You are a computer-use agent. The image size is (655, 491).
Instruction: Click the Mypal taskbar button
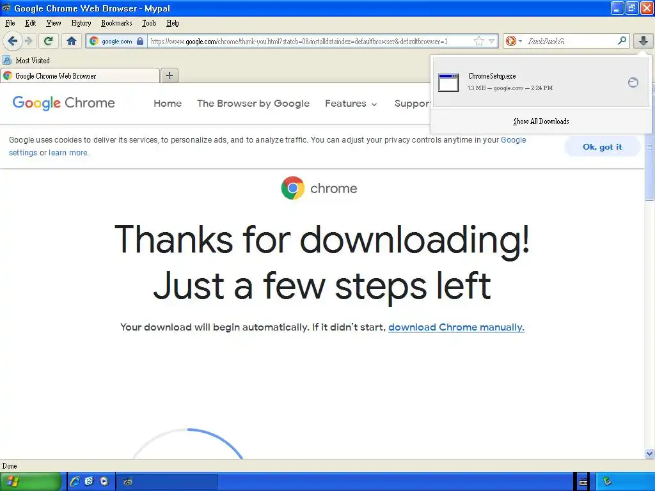167,482
